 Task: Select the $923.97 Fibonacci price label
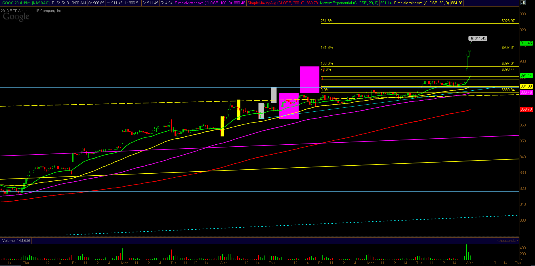pos(508,21)
